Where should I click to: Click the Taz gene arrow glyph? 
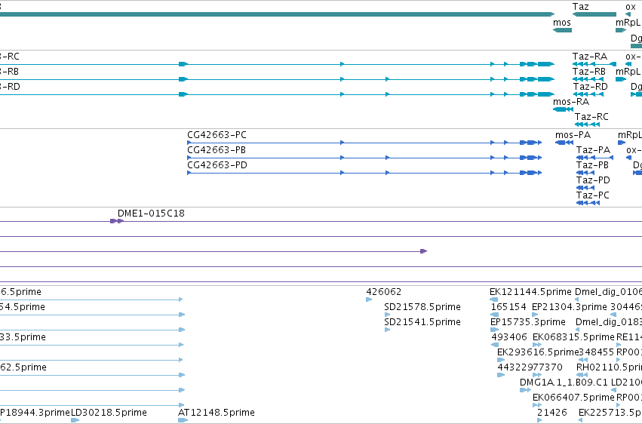(594, 14)
